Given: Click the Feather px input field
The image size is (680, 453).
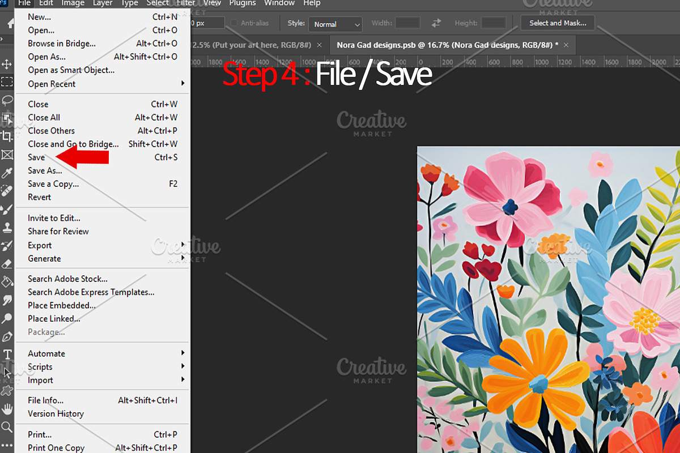Looking at the screenshot, I should [207, 23].
